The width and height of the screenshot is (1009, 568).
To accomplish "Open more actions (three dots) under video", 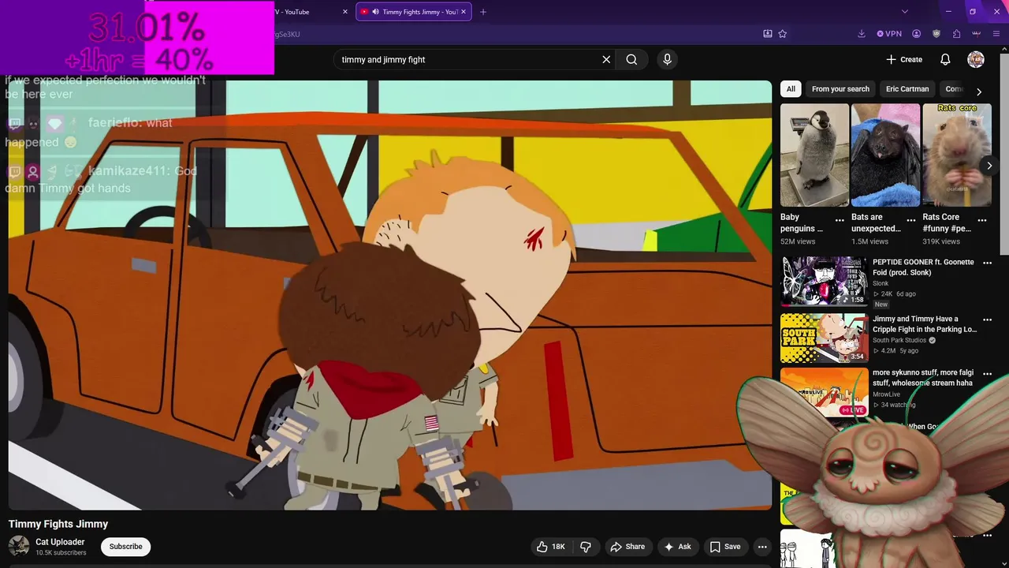I will click(x=762, y=547).
